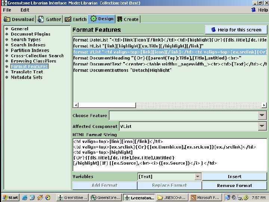This screenshot has width=269, height=202.
Task: Click the Outlook Express quick launch icon
Action: coord(32,198)
